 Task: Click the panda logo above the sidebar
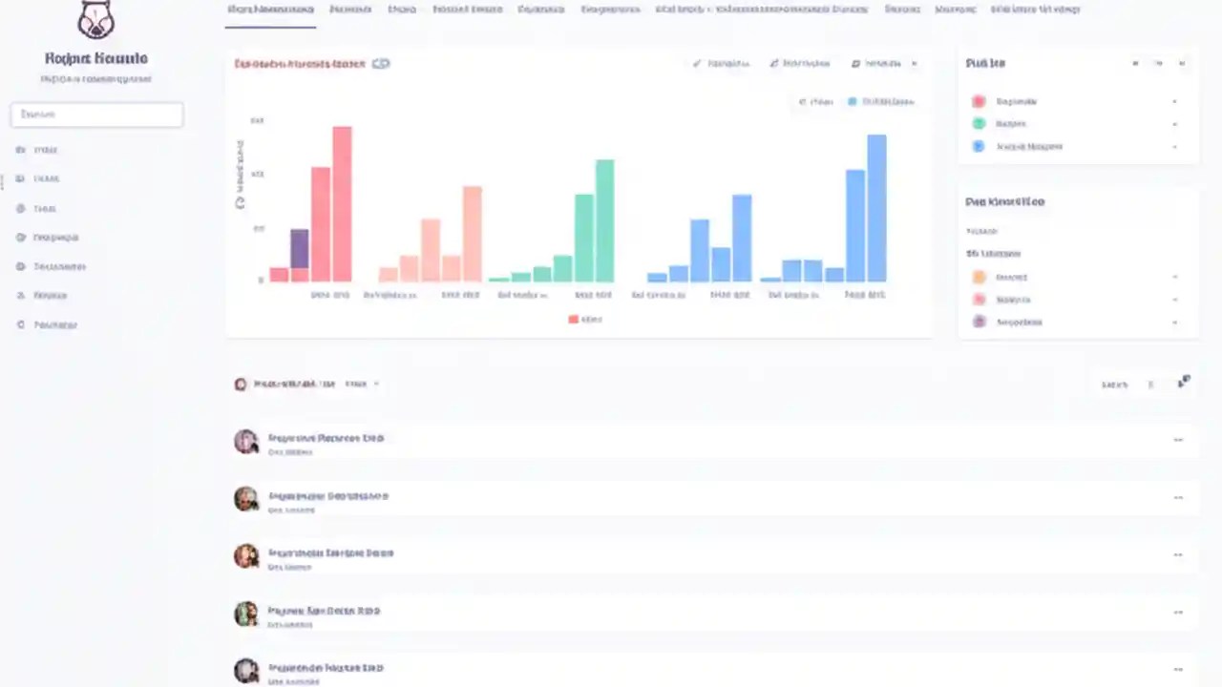(x=95, y=21)
